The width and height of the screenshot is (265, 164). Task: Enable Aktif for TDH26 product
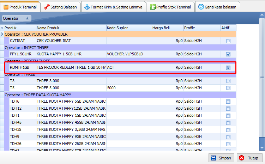228,144
